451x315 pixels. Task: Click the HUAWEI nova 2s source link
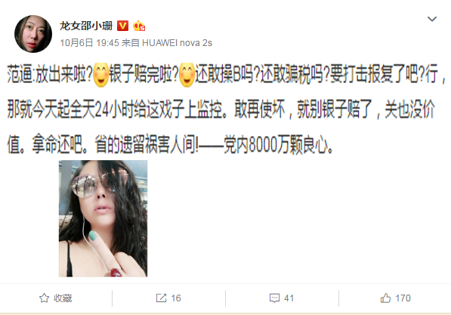[x=178, y=43]
